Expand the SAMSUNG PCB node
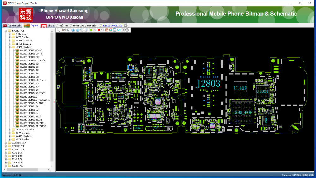The height and width of the screenshot is (178, 316). coord(6,143)
